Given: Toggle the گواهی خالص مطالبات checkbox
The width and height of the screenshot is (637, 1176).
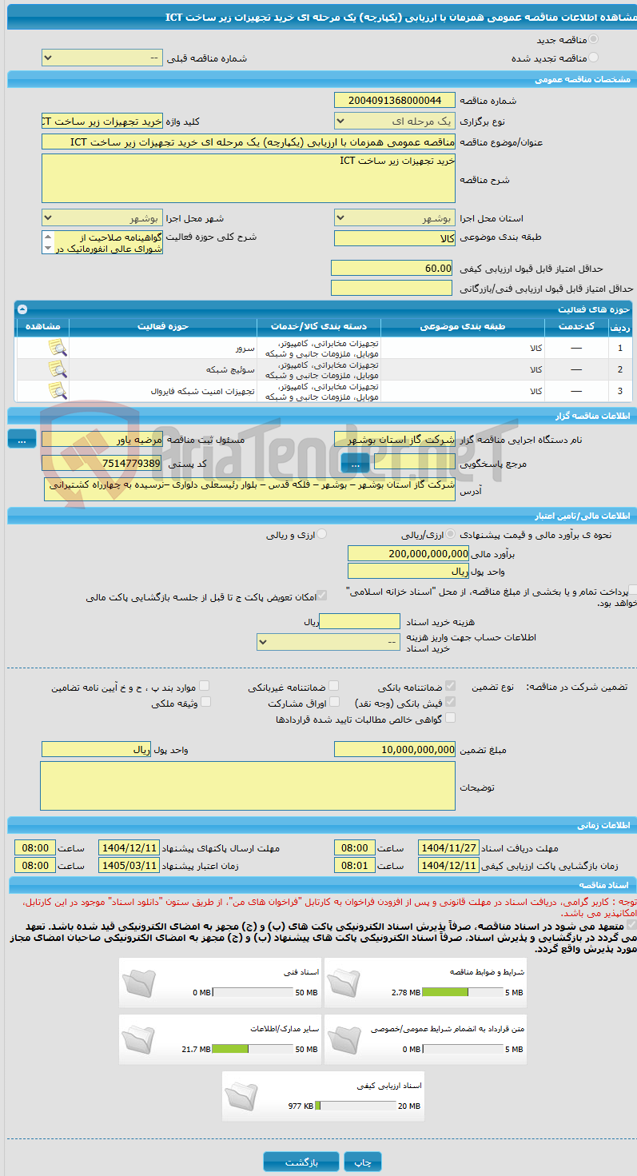Looking at the screenshot, I should tap(451, 718).
